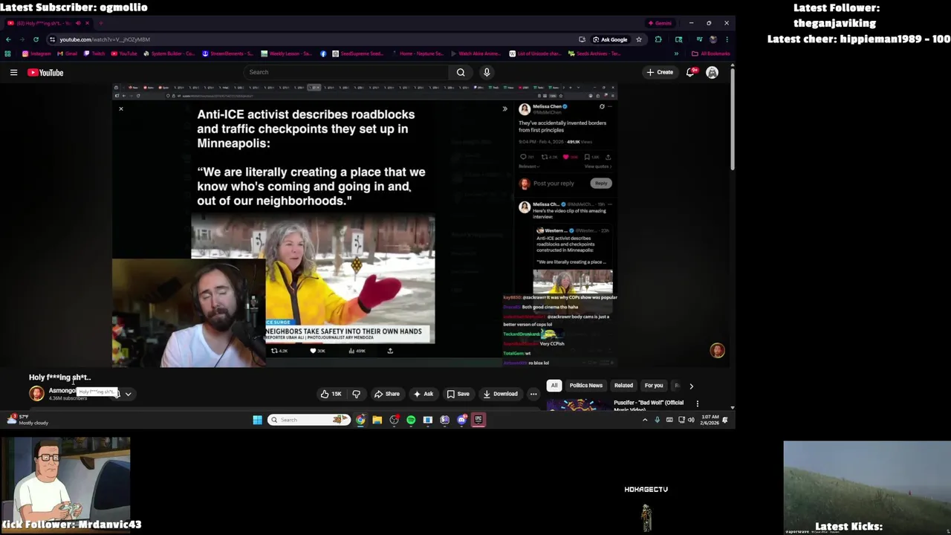The width and height of the screenshot is (951, 535).
Task: Open Chrome apps grid icon
Action: (8, 53)
